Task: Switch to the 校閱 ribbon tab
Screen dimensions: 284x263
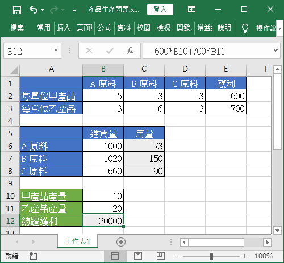Action: (x=144, y=28)
